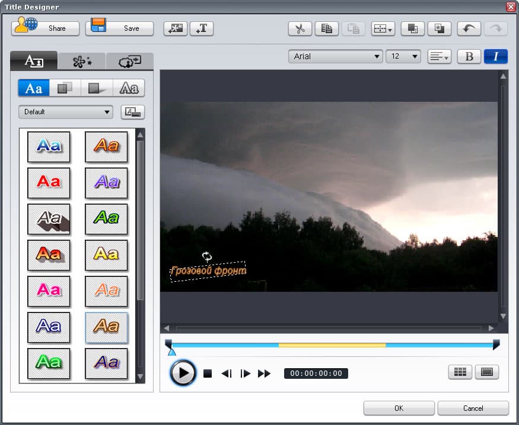Open the font size 12 dropdown
Image resolution: width=519 pixels, height=425 pixels.
(403, 56)
